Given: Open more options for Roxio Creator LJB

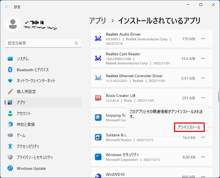Looking at the screenshot, I should coord(203,98).
